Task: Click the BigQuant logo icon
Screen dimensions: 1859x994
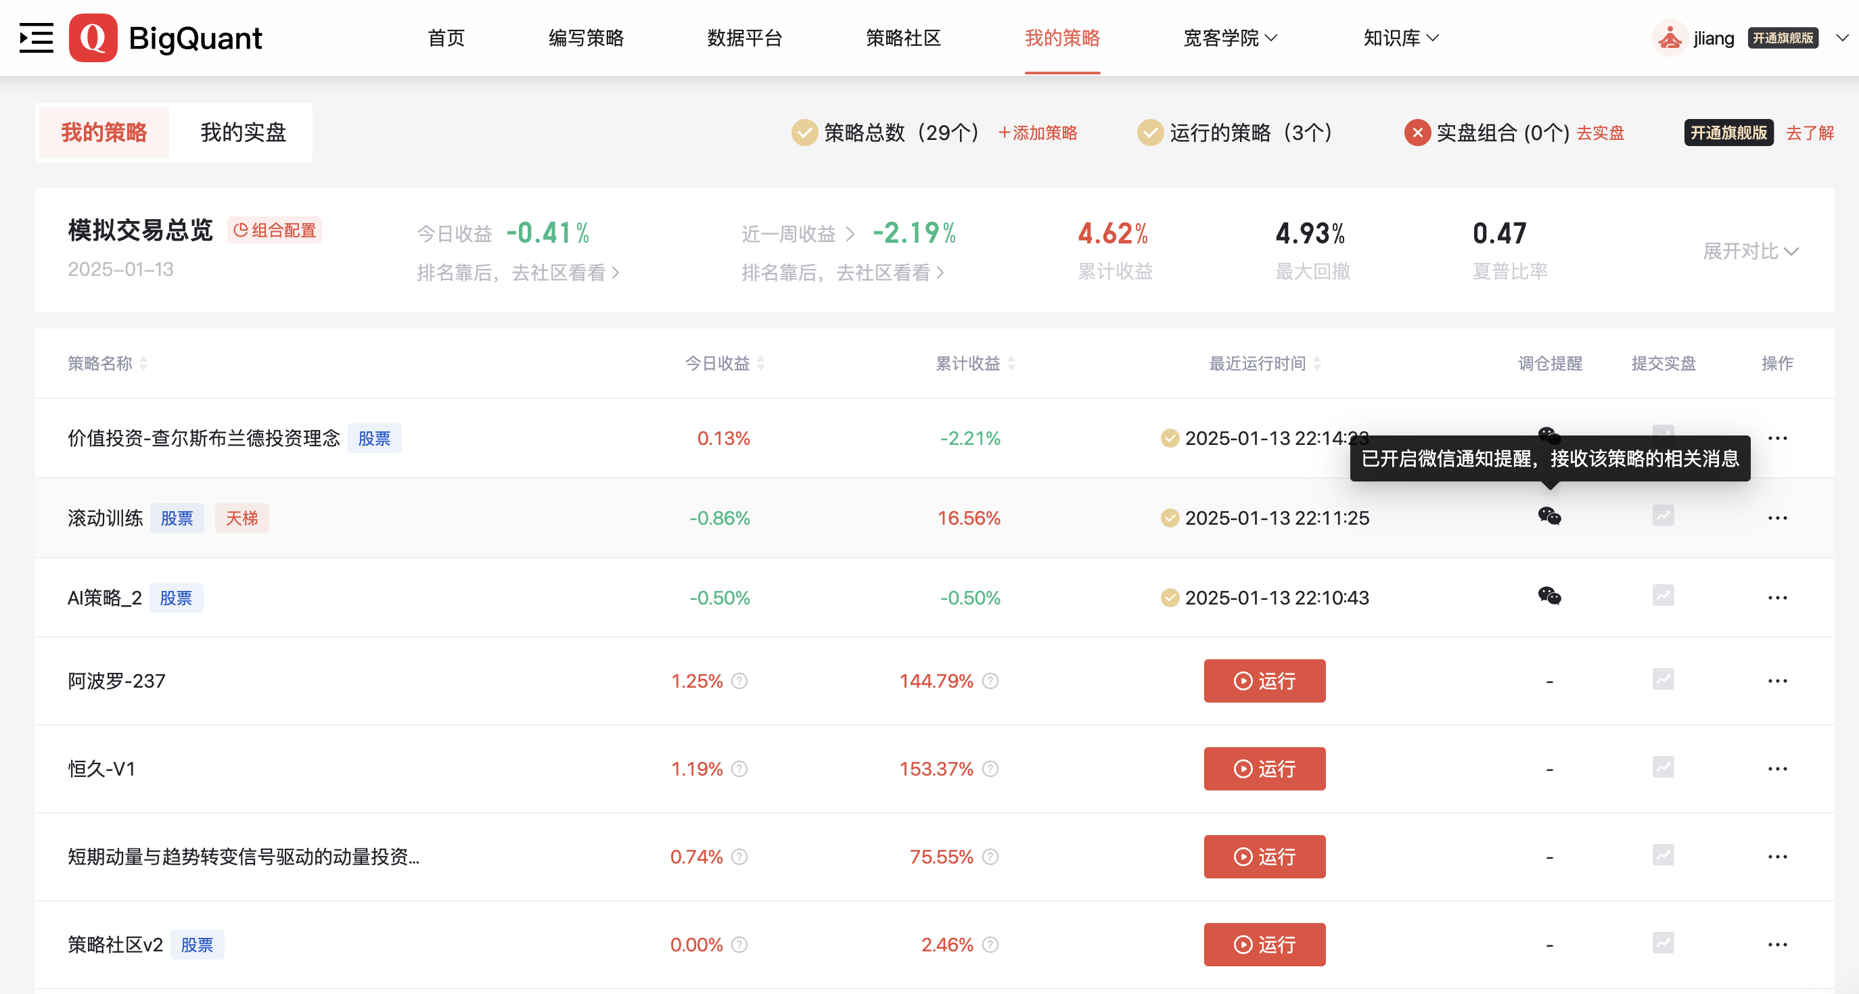Action: [x=93, y=37]
